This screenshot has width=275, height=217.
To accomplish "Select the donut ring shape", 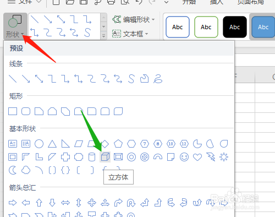I will click(x=131, y=157).
